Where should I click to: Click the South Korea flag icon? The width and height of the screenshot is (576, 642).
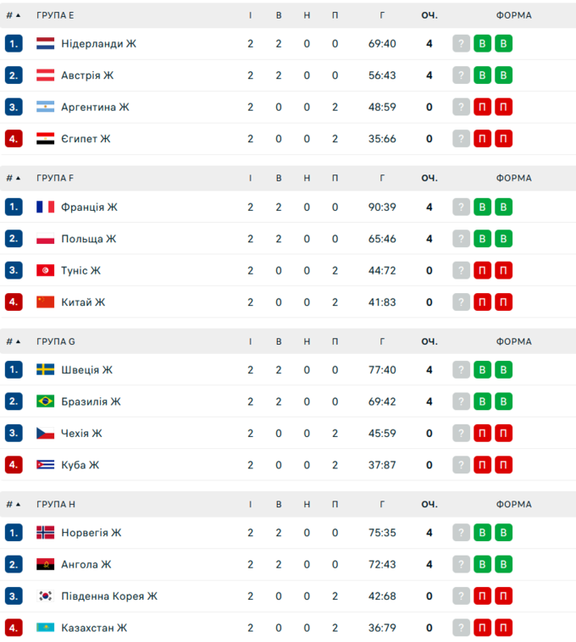point(45,596)
